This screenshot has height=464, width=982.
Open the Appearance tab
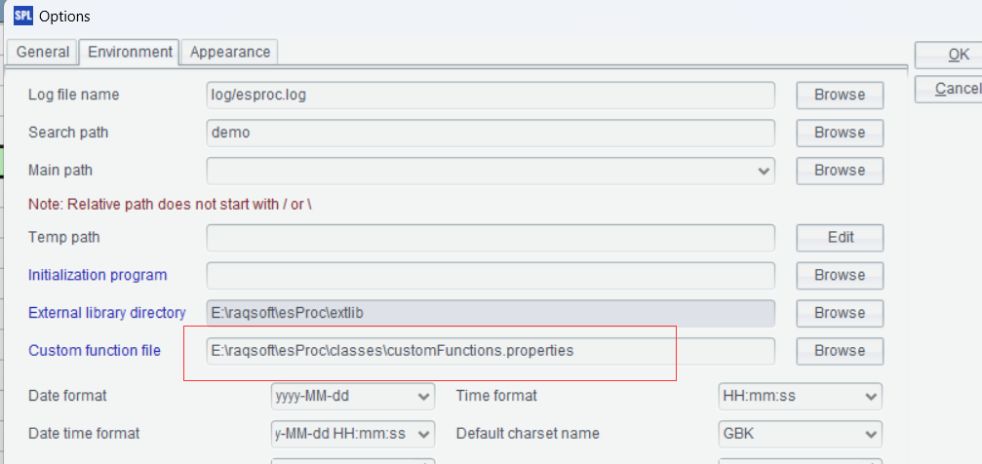[230, 53]
